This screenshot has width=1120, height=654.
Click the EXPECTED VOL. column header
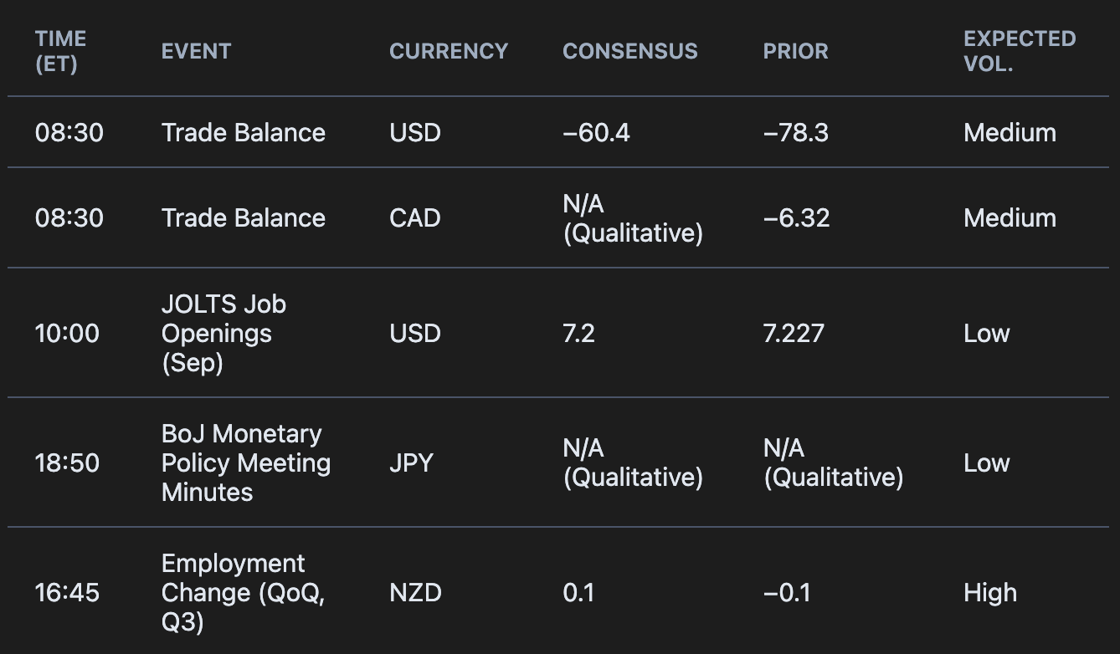[x=1020, y=51]
